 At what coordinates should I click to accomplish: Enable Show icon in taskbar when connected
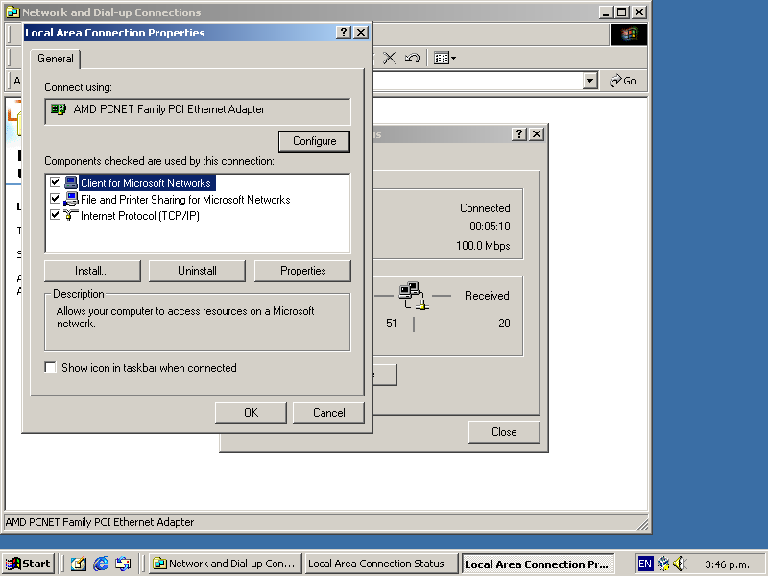point(50,367)
